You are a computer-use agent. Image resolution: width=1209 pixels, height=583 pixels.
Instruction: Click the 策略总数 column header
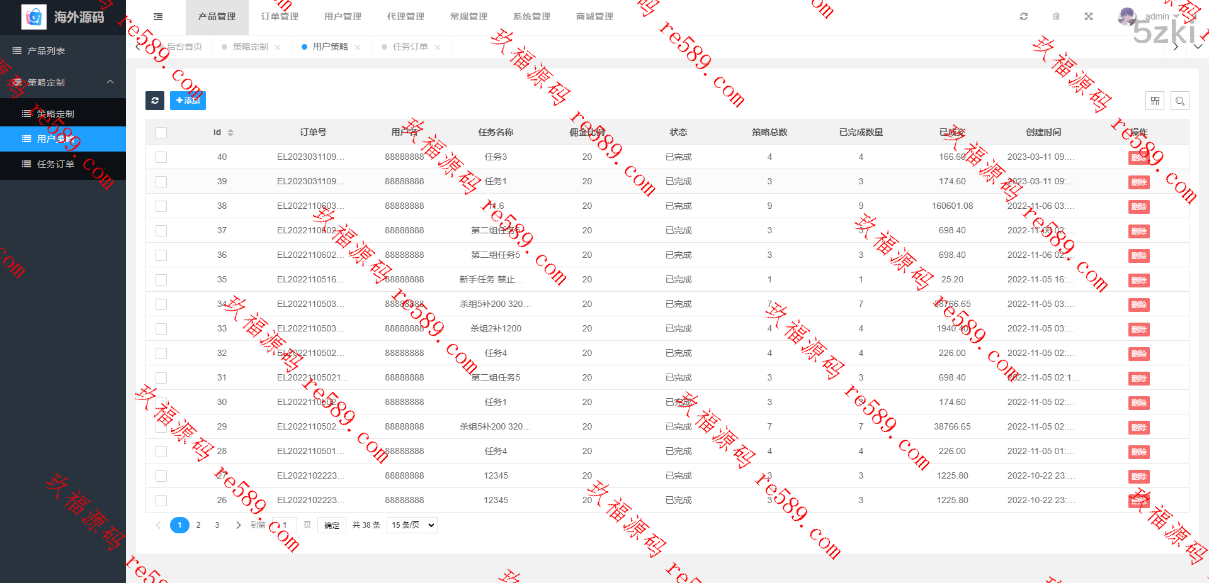click(x=769, y=133)
